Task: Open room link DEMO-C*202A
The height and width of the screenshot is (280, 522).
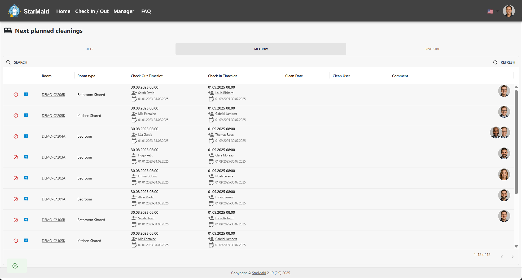Action: pyautogui.click(x=54, y=178)
